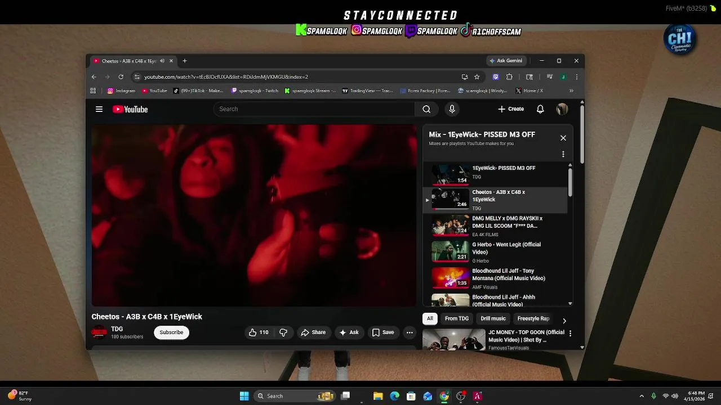Dislike the Cheetos video
The height and width of the screenshot is (405, 721).
pos(283,332)
